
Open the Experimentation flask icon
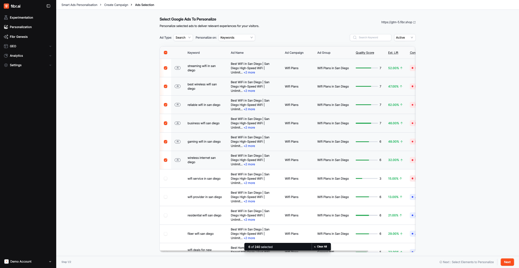[6, 18]
